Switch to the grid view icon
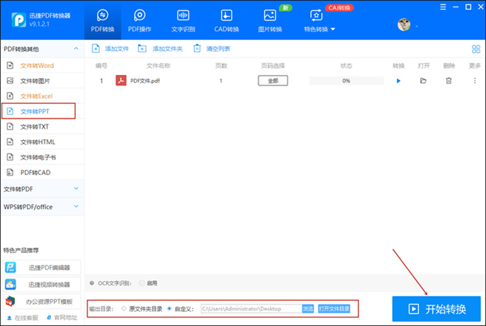The image size is (486, 326). (476, 49)
